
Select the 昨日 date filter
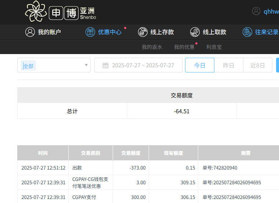228,65
